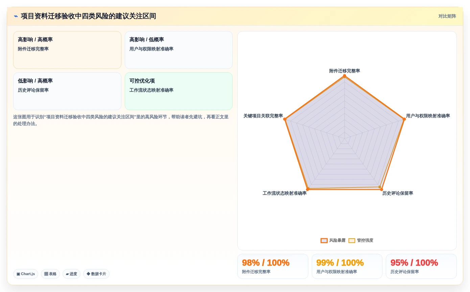The width and height of the screenshot is (470, 292).
Task: Click radar axis label 历史评论保留率
Action: click(398, 193)
